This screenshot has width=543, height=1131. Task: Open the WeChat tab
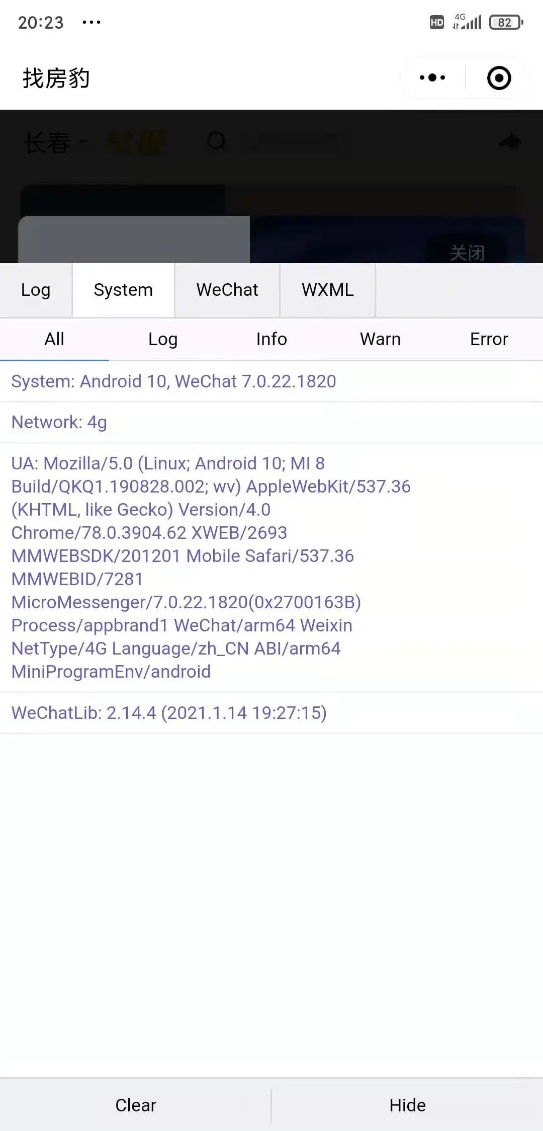pyautogui.click(x=227, y=290)
